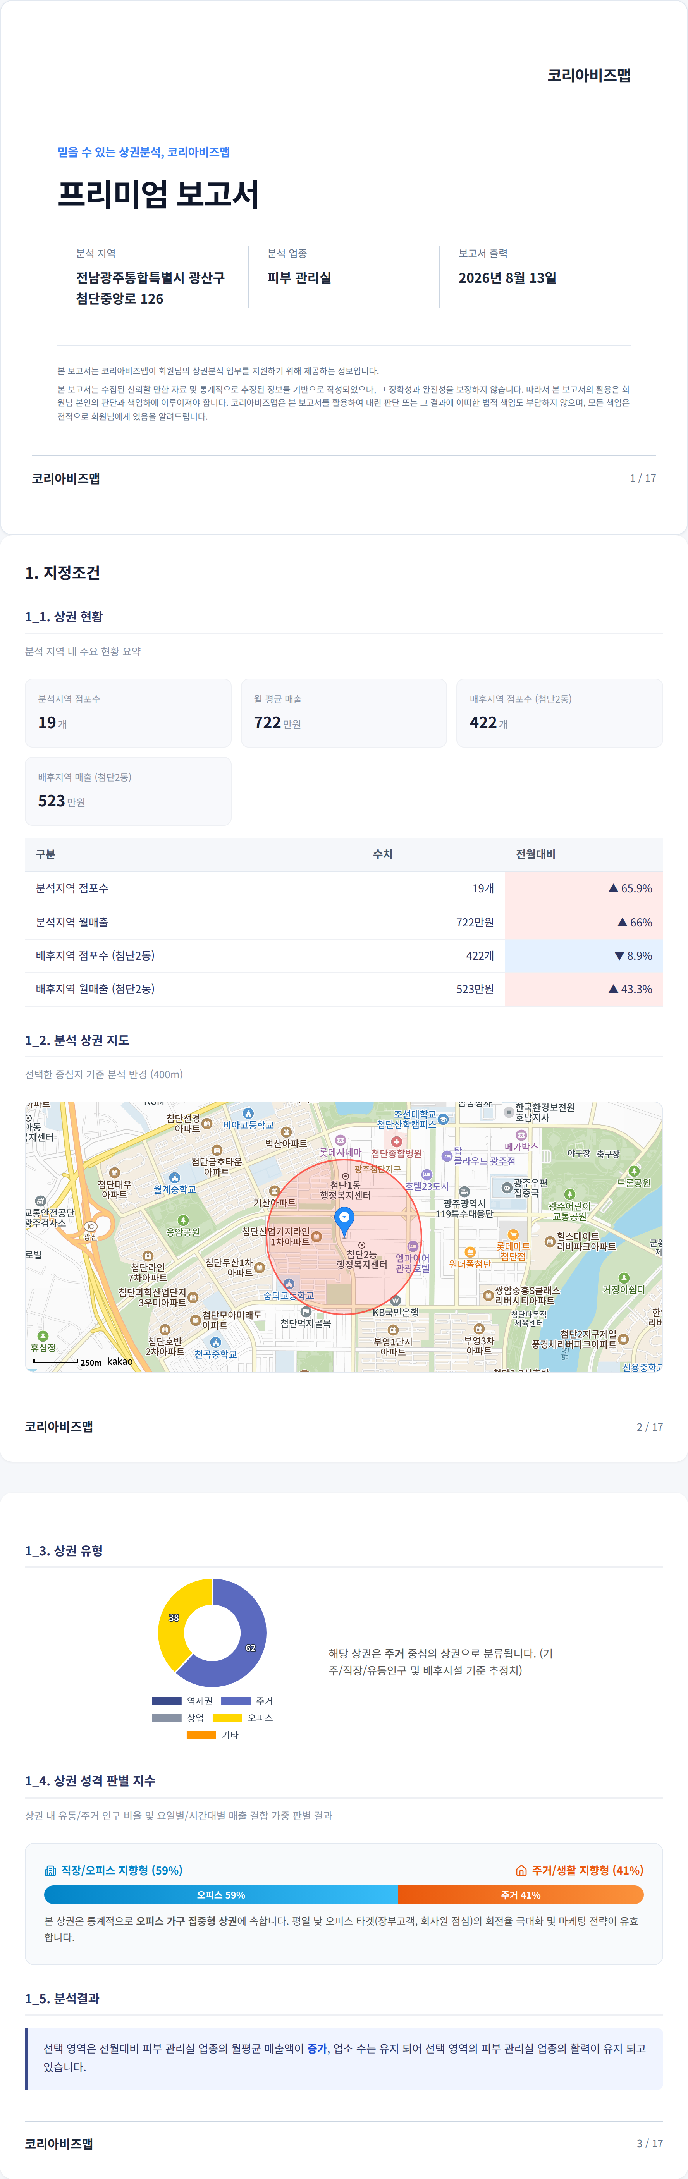Click the 교통안전공단 광주검사소 marker icon
688x2179 pixels.
(40, 1201)
